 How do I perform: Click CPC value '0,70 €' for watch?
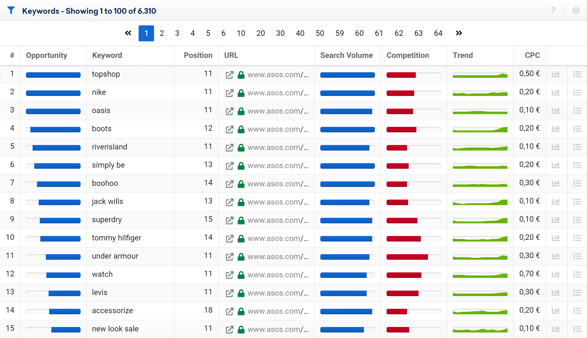point(530,274)
